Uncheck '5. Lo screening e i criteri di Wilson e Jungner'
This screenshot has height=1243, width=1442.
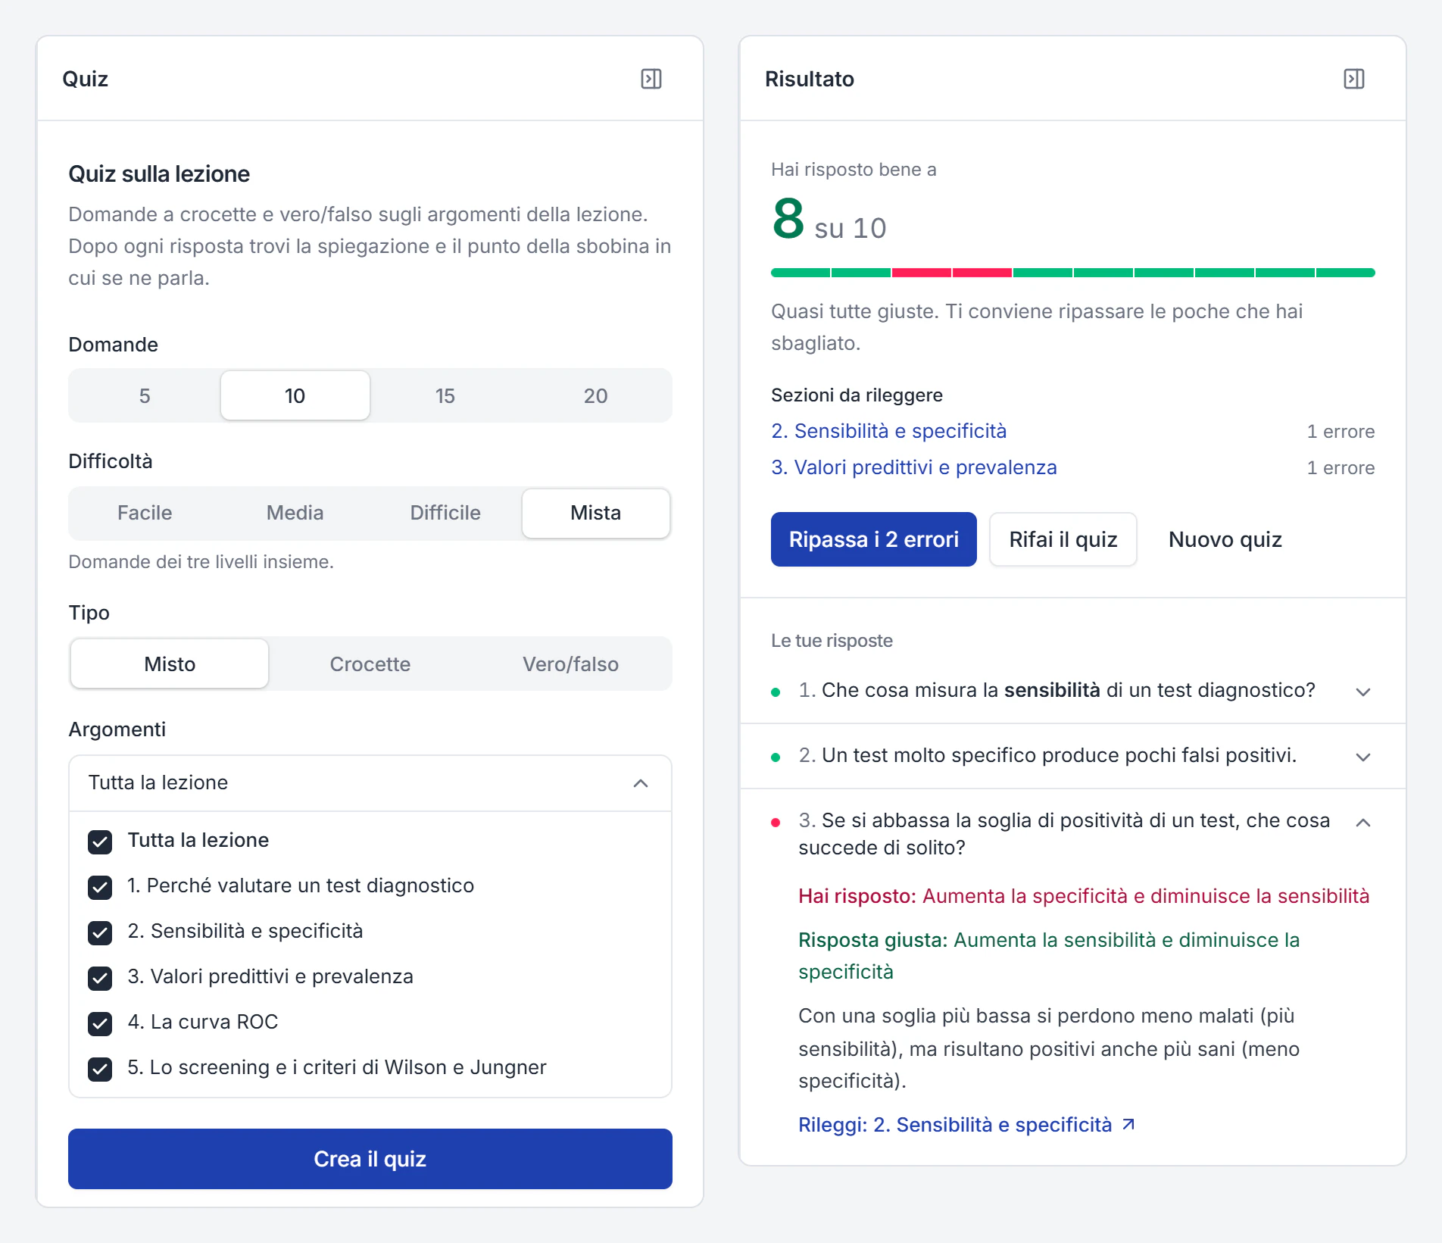pyautogui.click(x=100, y=1068)
